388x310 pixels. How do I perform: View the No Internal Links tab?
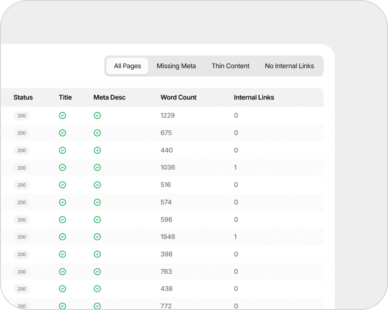[289, 66]
